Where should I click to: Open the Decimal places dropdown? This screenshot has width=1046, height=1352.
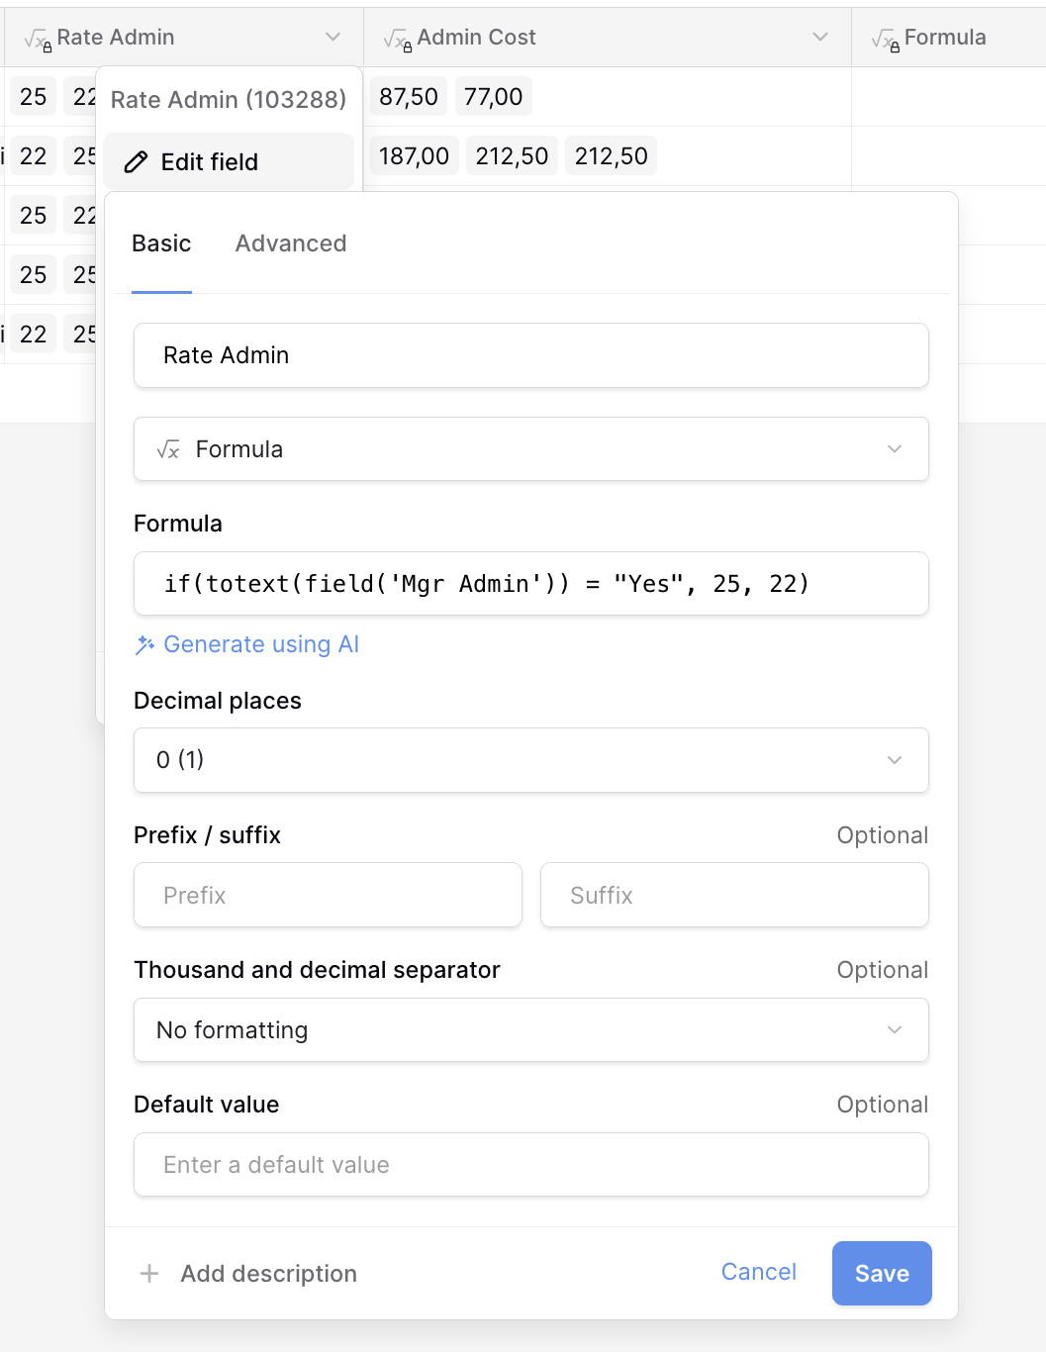530,760
